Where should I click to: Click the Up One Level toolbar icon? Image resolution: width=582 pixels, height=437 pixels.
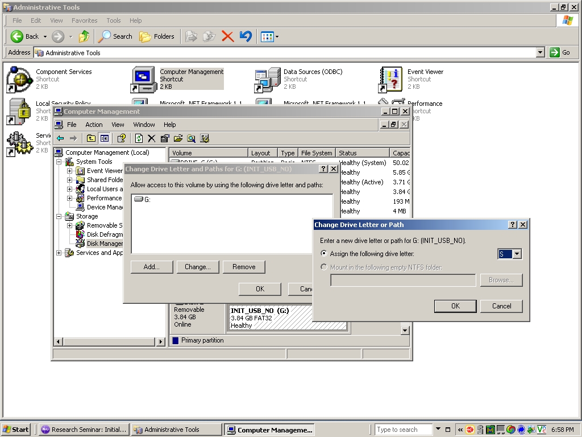[91, 138]
